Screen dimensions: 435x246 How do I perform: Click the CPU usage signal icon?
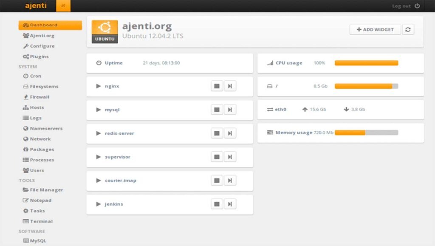pyautogui.click(x=270, y=63)
